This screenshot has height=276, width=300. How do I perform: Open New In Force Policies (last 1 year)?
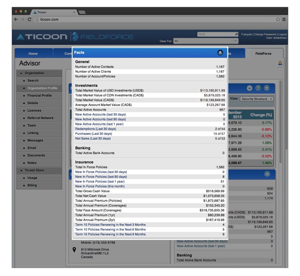[x=100, y=182]
